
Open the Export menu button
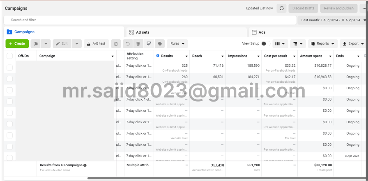(353, 43)
